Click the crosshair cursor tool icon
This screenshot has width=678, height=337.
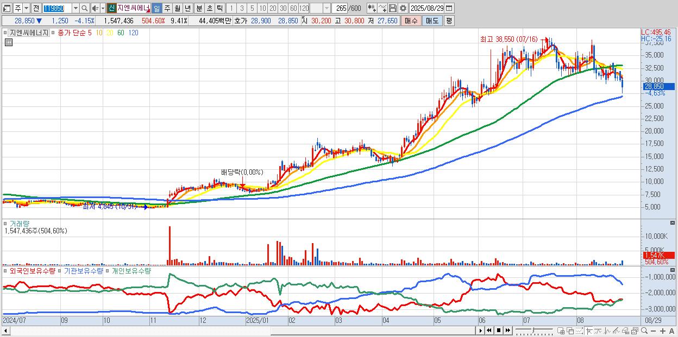(x=589, y=330)
